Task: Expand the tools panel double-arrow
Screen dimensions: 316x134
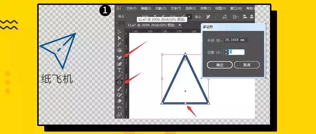Action: coord(117,23)
